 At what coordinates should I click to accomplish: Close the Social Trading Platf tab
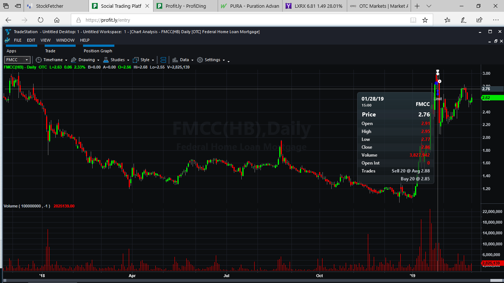[x=146, y=6]
